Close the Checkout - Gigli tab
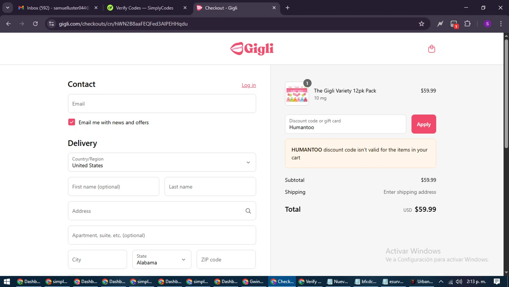This screenshot has height=287, width=509. [x=274, y=8]
